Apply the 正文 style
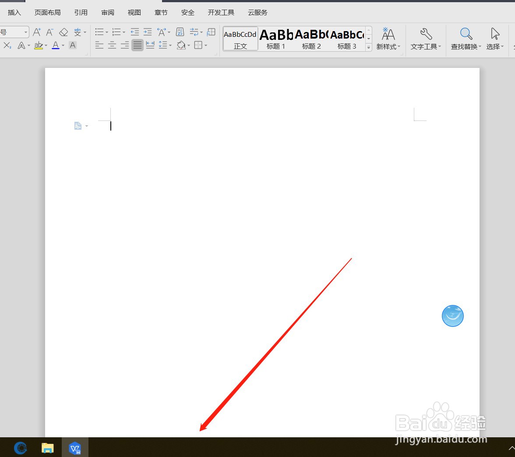515x457 pixels. (x=240, y=39)
